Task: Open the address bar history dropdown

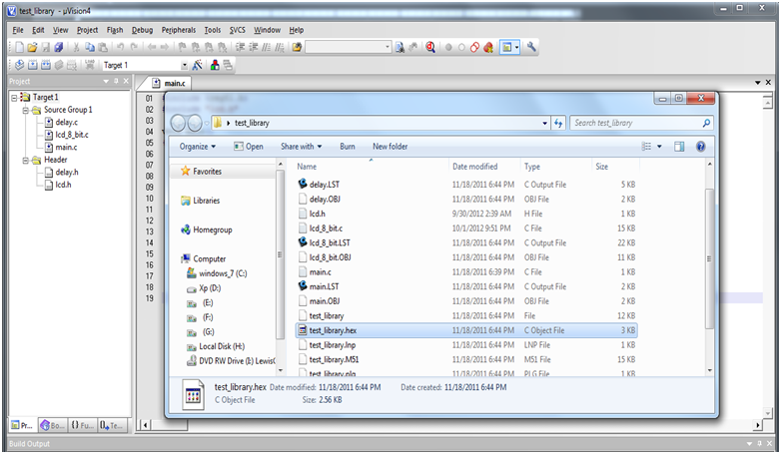Action: tap(544, 123)
